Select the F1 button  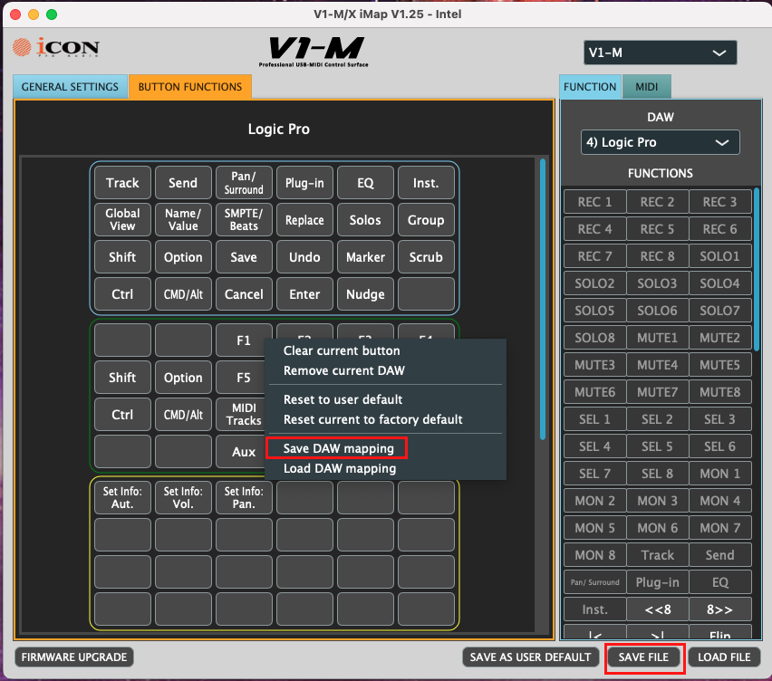(x=244, y=340)
